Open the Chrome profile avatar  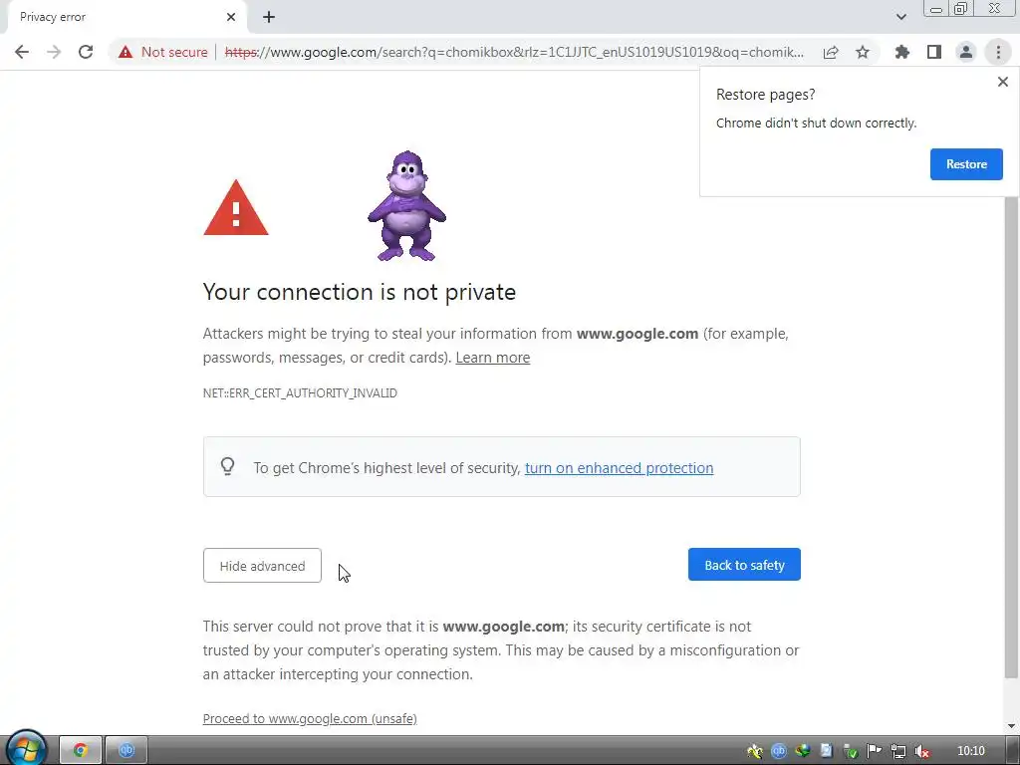coord(966,52)
